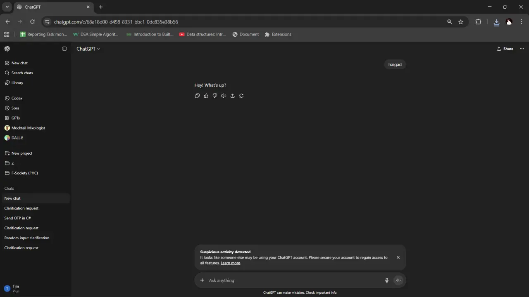Create a New project

[x=35, y=153]
